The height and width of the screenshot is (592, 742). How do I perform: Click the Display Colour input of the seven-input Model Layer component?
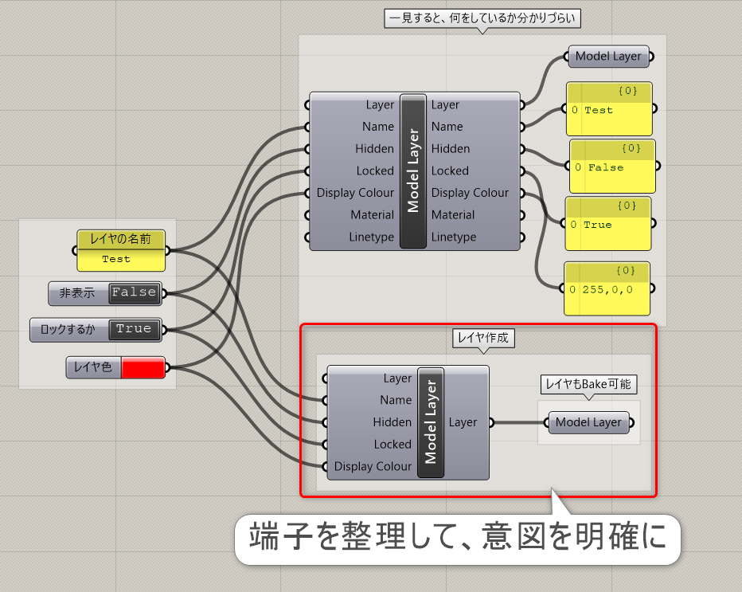pyautogui.click(x=355, y=193)
